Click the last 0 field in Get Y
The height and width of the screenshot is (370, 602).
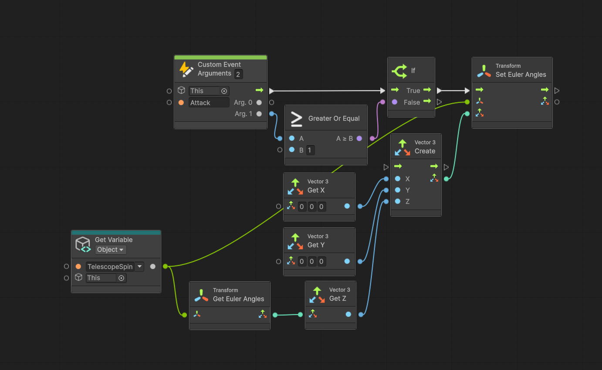[x=321, y=261]
